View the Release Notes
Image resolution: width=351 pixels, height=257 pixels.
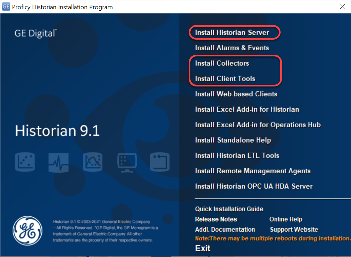(x=216, y=219)
